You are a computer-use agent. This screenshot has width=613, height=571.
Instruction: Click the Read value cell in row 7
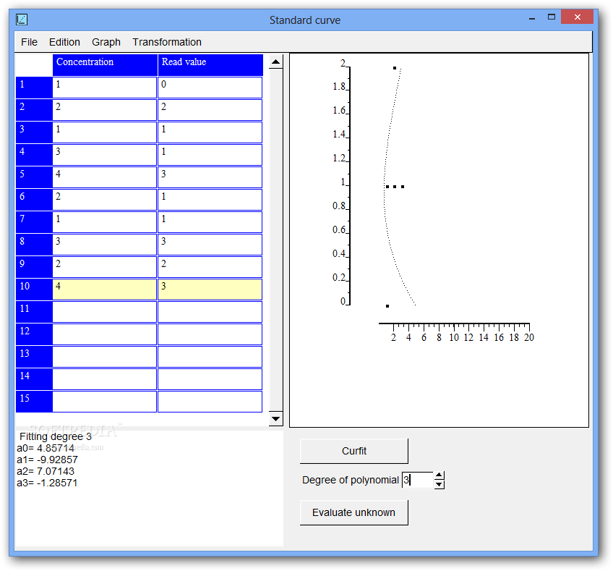pyautogui.click(x=210, y=222)
